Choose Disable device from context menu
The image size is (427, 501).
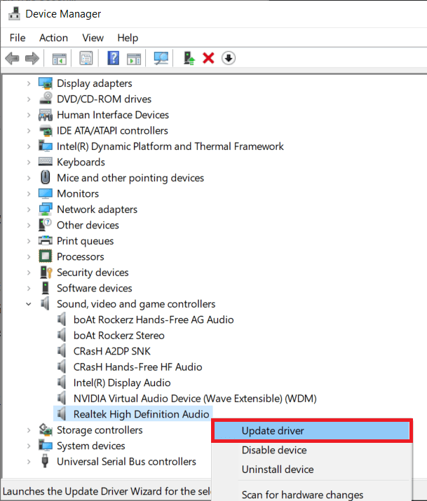click(311, 450)
